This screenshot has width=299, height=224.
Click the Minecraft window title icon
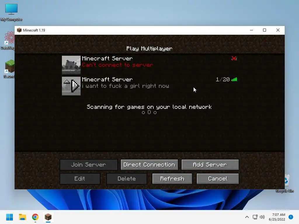coord(19,30)
